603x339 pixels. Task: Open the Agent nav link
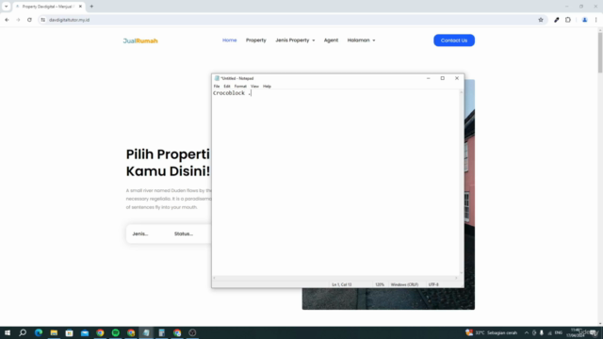pos(331,40)
